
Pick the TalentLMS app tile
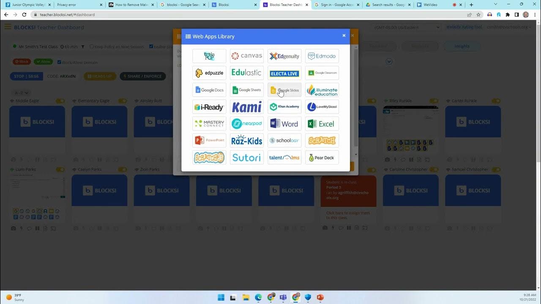[x=284, y=157]
